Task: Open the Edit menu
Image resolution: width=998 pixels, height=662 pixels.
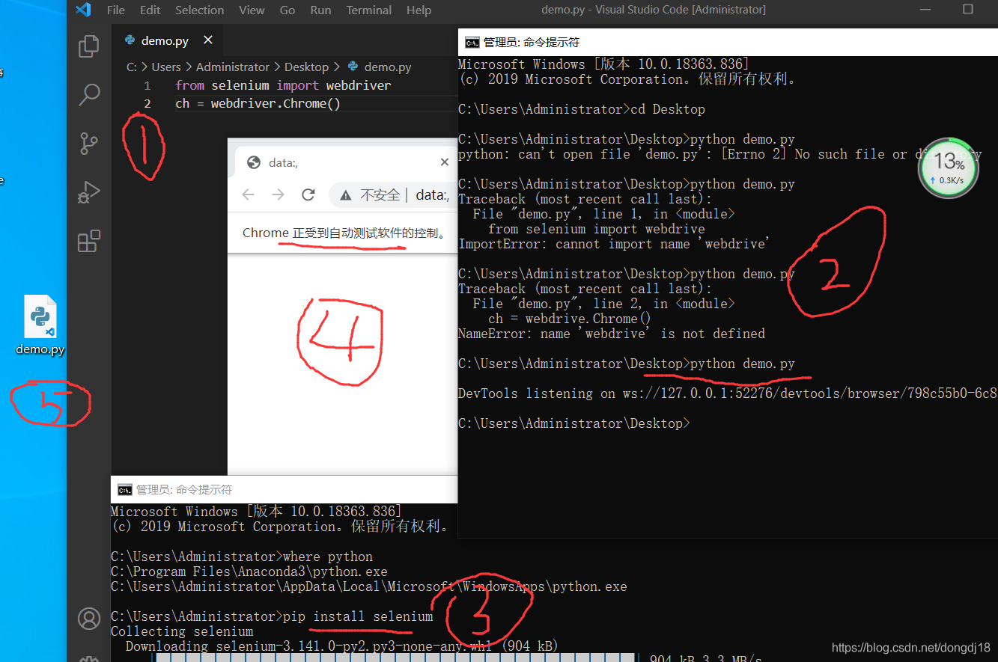Action: [150, 10]
